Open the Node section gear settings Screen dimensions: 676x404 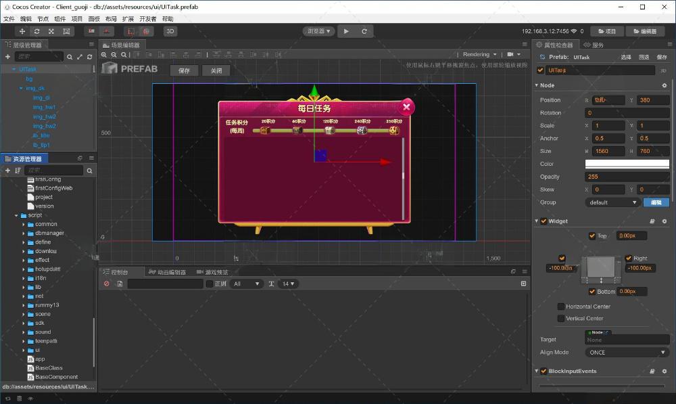[x=664, y=85]
